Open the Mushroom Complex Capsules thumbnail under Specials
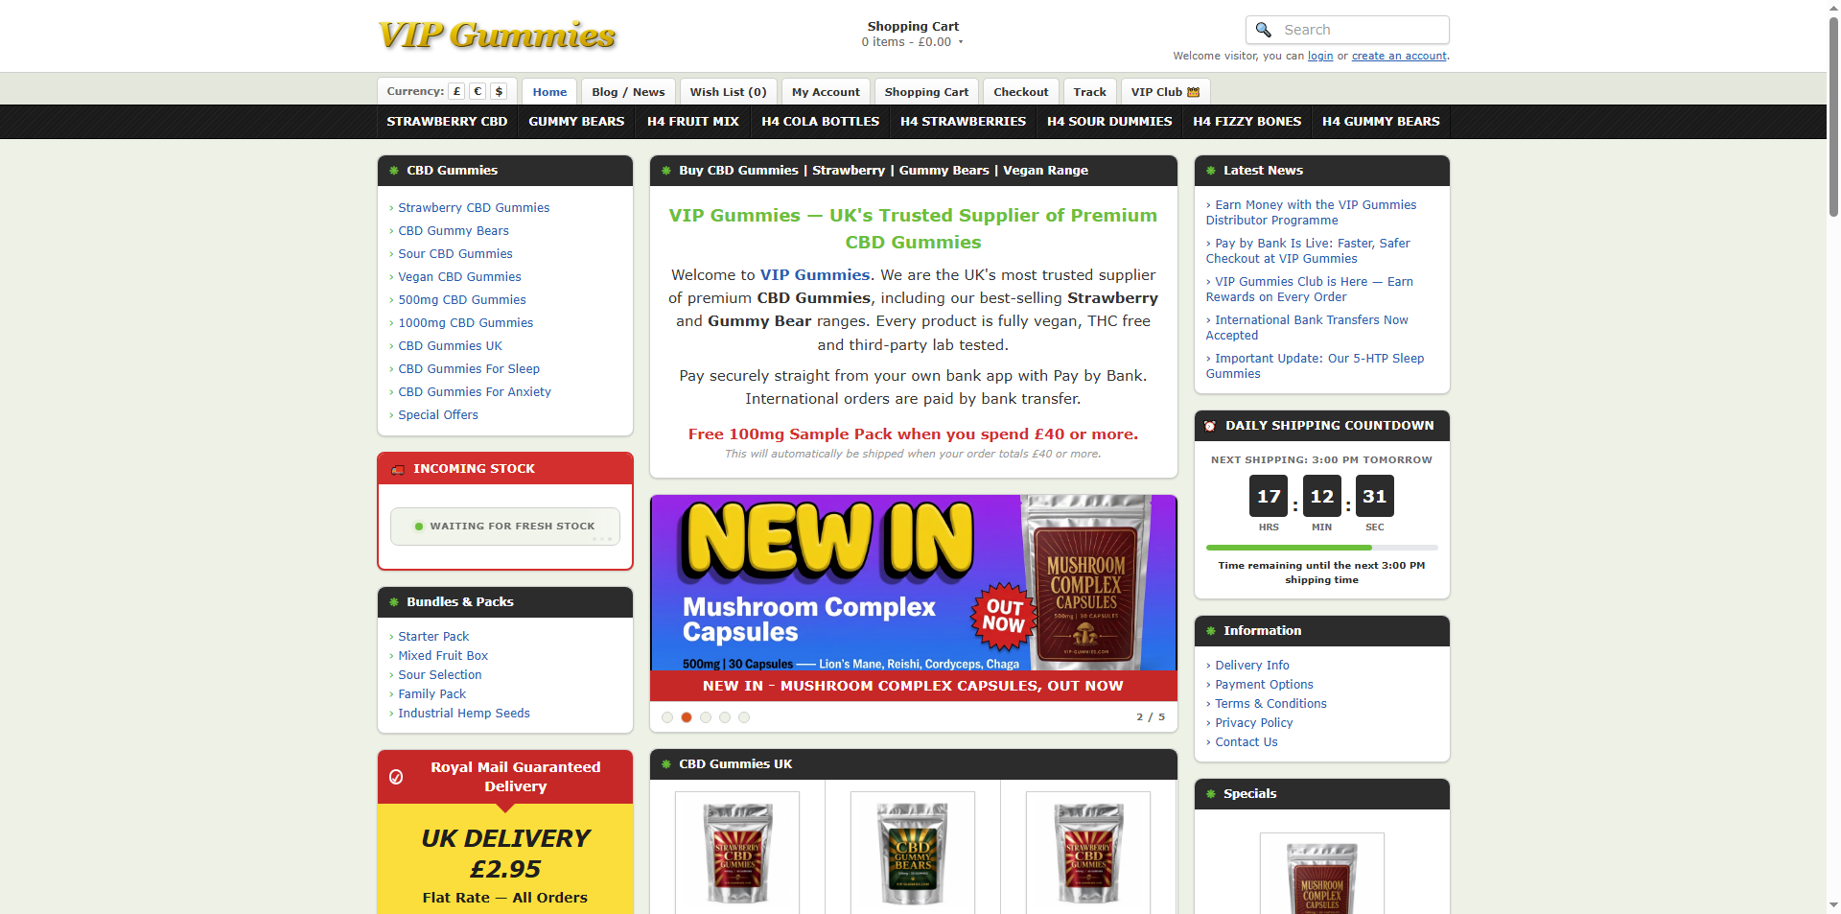 pyautogui.click(x=1322, y=875)
